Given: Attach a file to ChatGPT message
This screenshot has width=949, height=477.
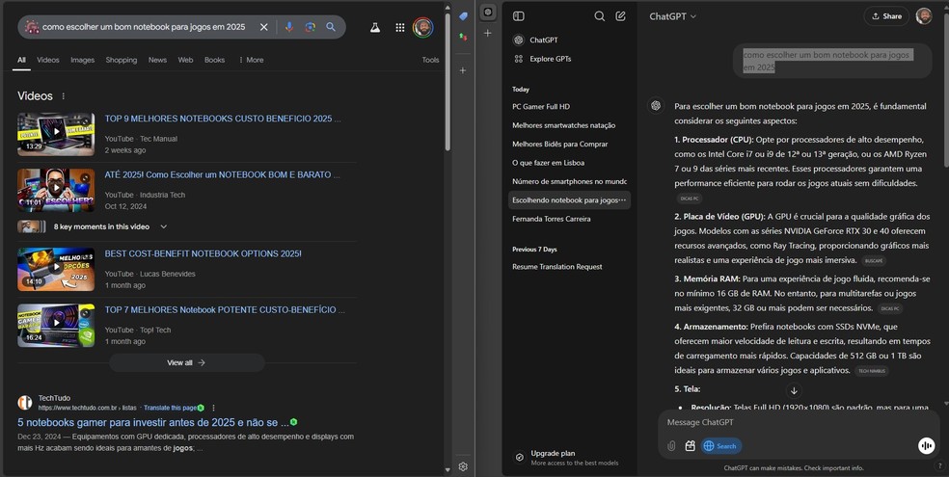Looking at the screenshot, I should click(671, 446).
